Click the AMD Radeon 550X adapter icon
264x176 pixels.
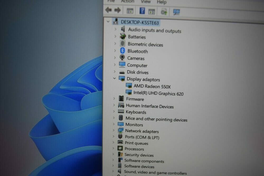click(x=129, y=86)
